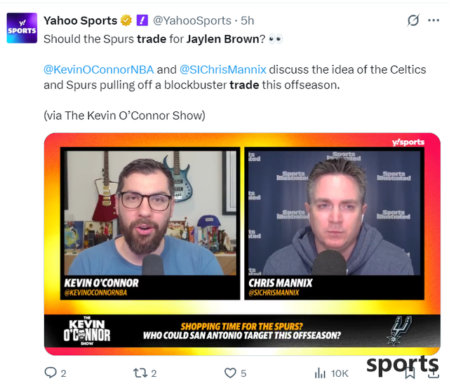449x386 pixels.
Task: Click the Spurs logo in video banner
Action: [x=400, y=331]
